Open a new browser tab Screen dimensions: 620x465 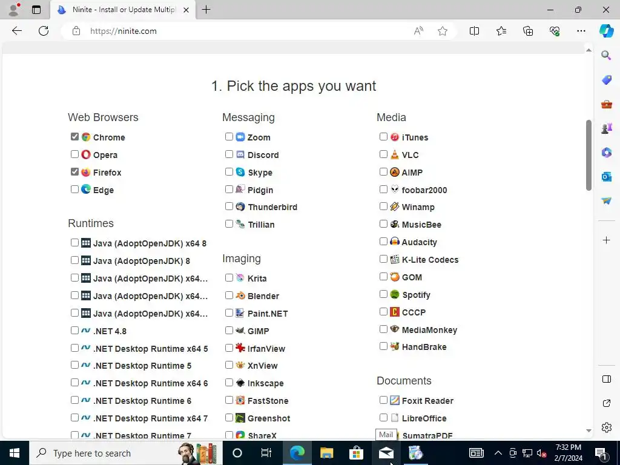[x=206, y=10]
